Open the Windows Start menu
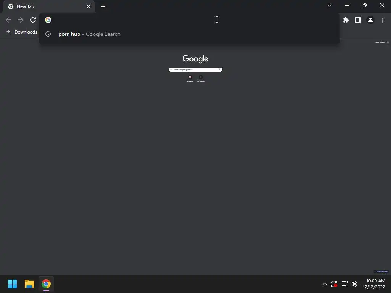Viewport: 391px width, 293px height. tap(12, 284)
